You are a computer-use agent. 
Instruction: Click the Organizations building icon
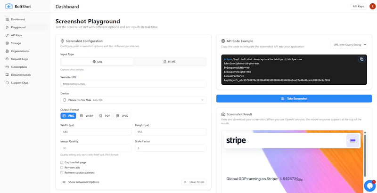pyautogui.click(x=7, y=51)
